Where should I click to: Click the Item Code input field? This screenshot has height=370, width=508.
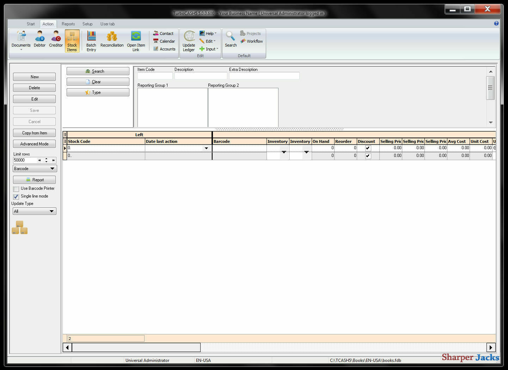tap(155, 75)
